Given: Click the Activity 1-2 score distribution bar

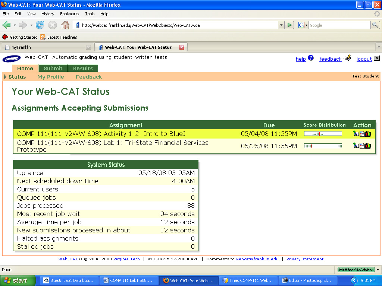Looking at the screenshot, I should [323, 134].
